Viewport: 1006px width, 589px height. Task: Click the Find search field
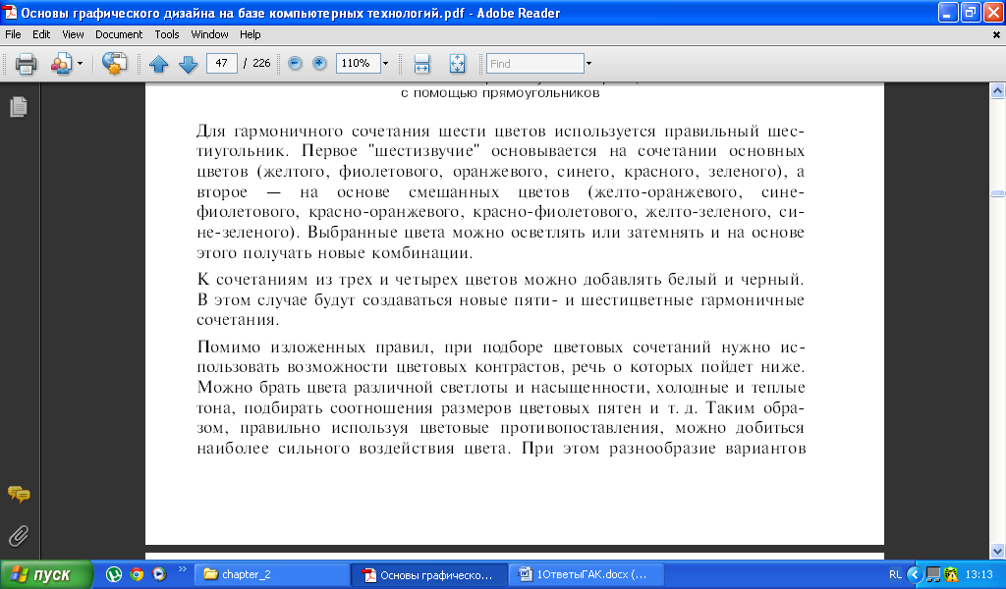[535, 64]
